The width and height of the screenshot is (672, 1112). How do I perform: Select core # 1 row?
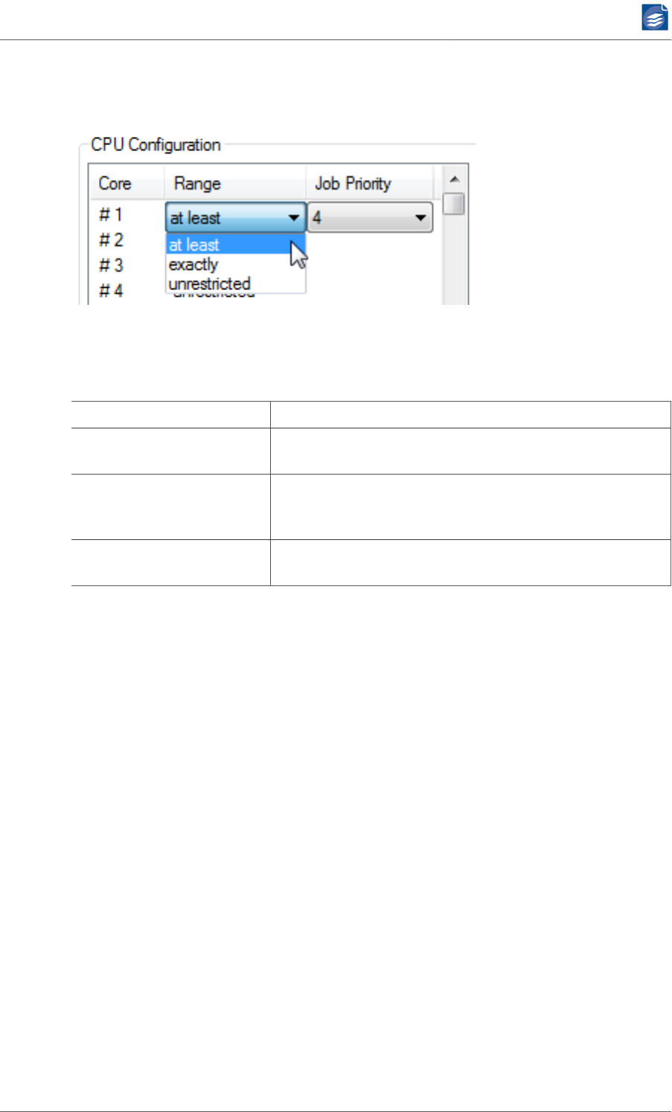111,215
